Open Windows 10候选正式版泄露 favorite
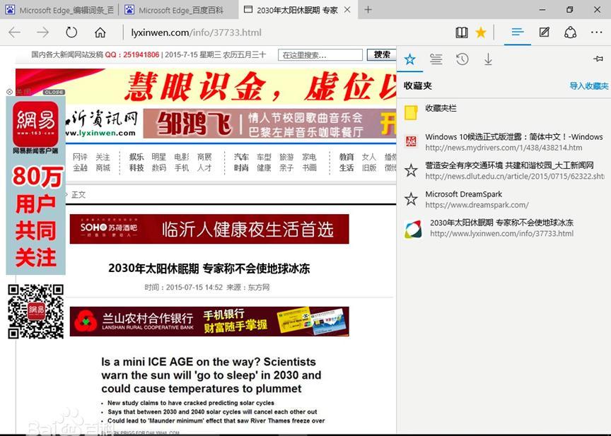 click(504, 142)
